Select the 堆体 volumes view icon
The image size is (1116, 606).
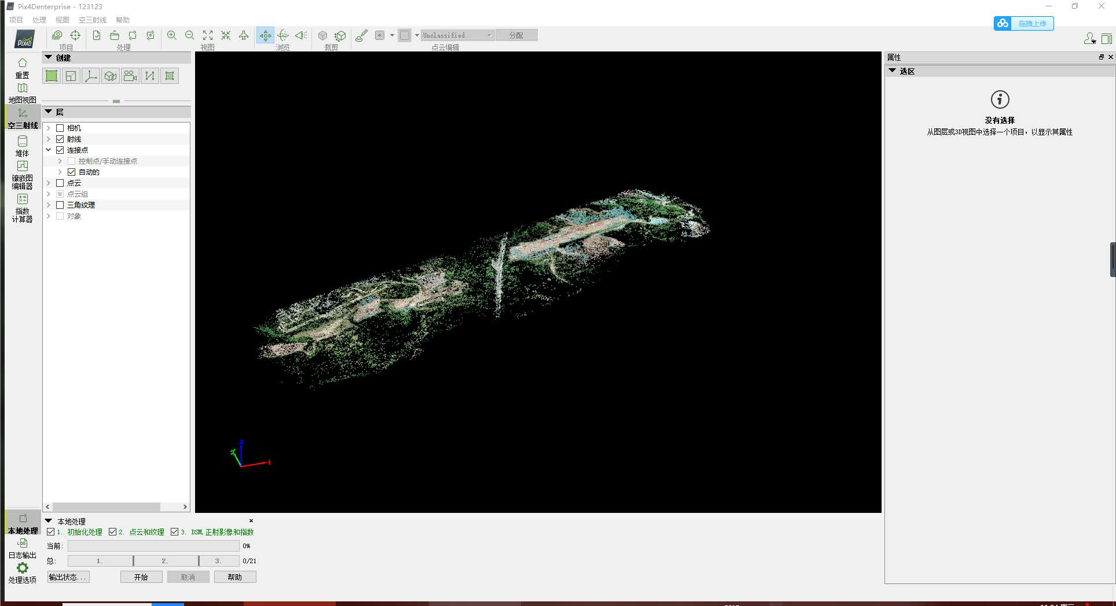click(x=22, y=145)
